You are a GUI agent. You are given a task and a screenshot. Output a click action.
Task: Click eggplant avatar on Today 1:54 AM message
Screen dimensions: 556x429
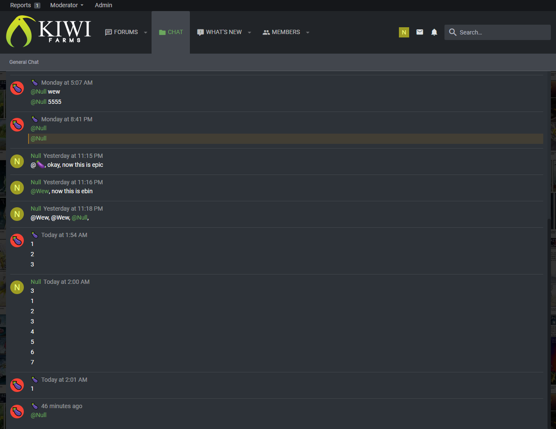click(x=17, y=240)
